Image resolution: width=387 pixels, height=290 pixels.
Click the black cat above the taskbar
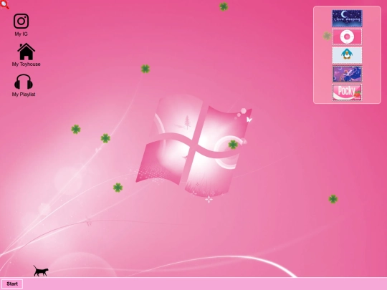point(41,271)
